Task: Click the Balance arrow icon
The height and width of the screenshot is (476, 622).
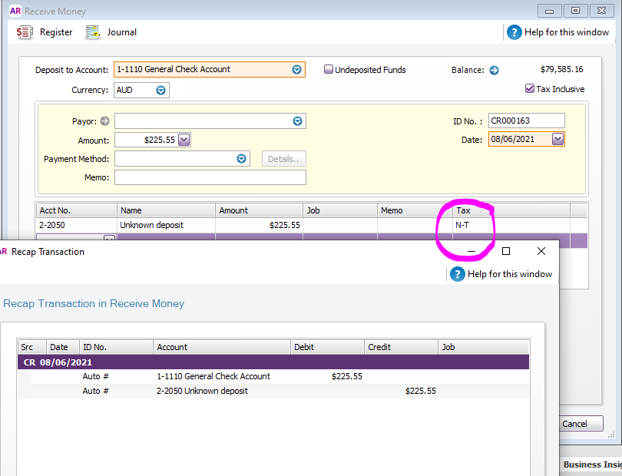Action: 494,70
